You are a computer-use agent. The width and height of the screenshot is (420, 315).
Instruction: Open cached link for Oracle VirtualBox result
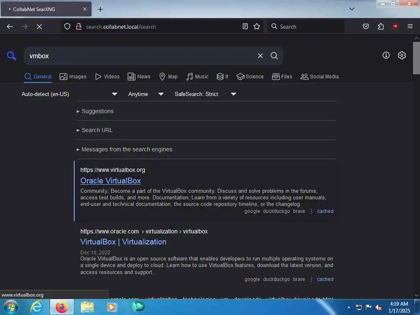325,211
